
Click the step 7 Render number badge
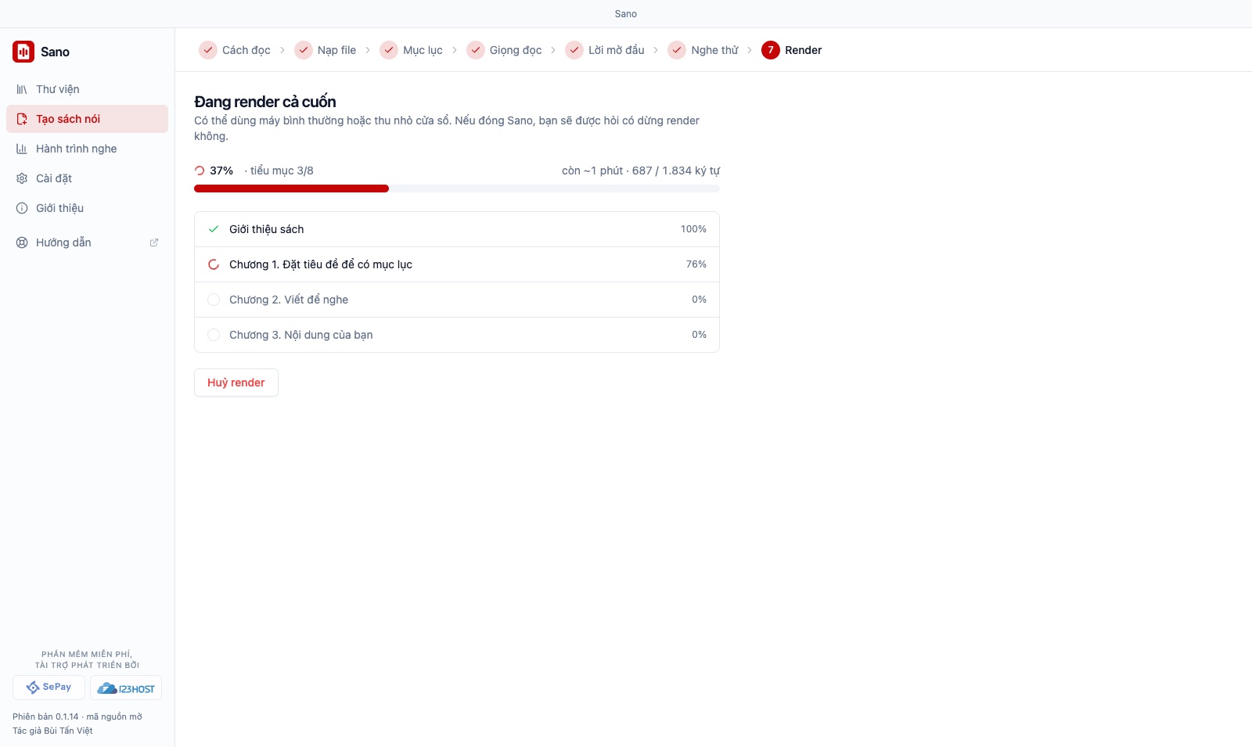(x=771, y=50)
